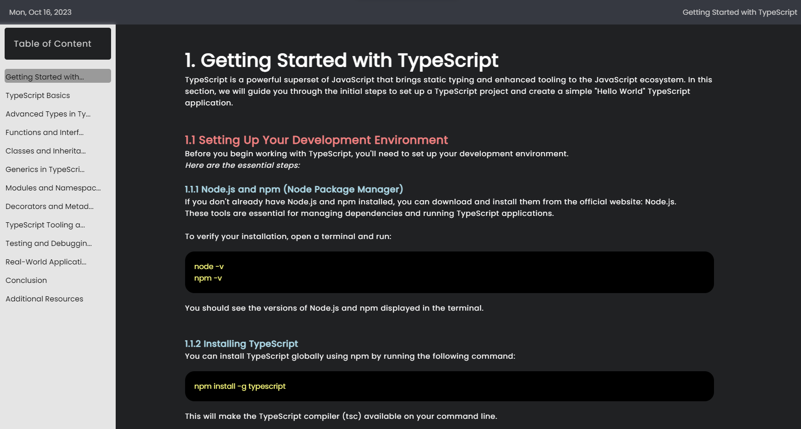Click heading '1.1 Setting Up Your Development Environment'
801x429 pixels.
tap(316, 140)
